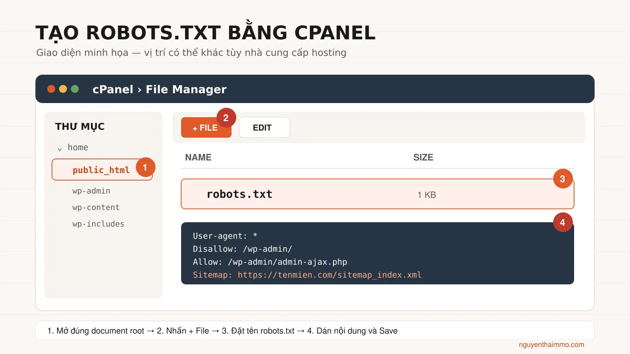Collapse the home folder chevron
Image resolution: width=630 pixels, height=354 pixels.
[60, 149]
